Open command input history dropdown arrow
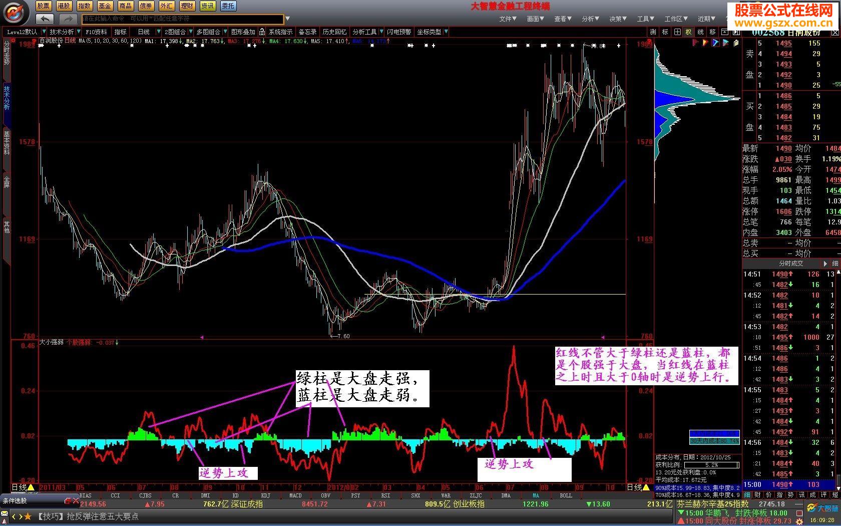This screenshot has width=841, height=526. coord(287,19)
